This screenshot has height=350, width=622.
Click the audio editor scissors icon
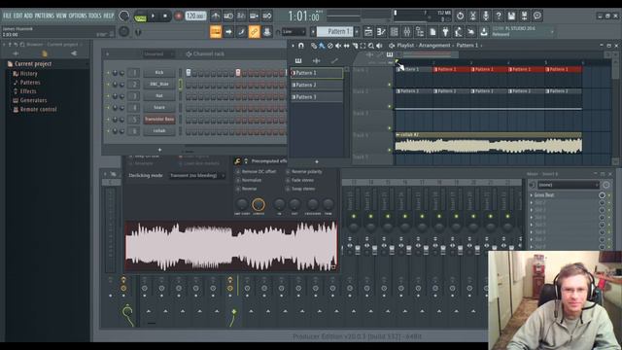[x=473, y=16]
